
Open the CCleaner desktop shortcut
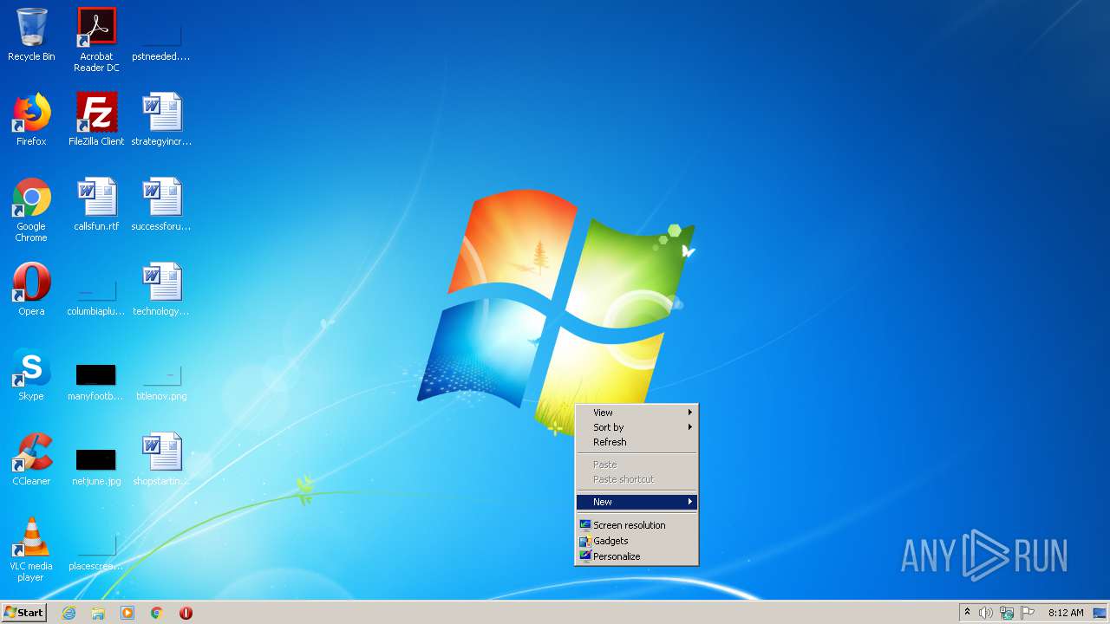(31, 459)
